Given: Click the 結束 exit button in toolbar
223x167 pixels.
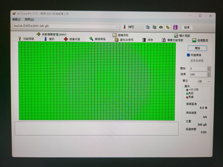Looking at the screenshot, I should pos(187,27).
